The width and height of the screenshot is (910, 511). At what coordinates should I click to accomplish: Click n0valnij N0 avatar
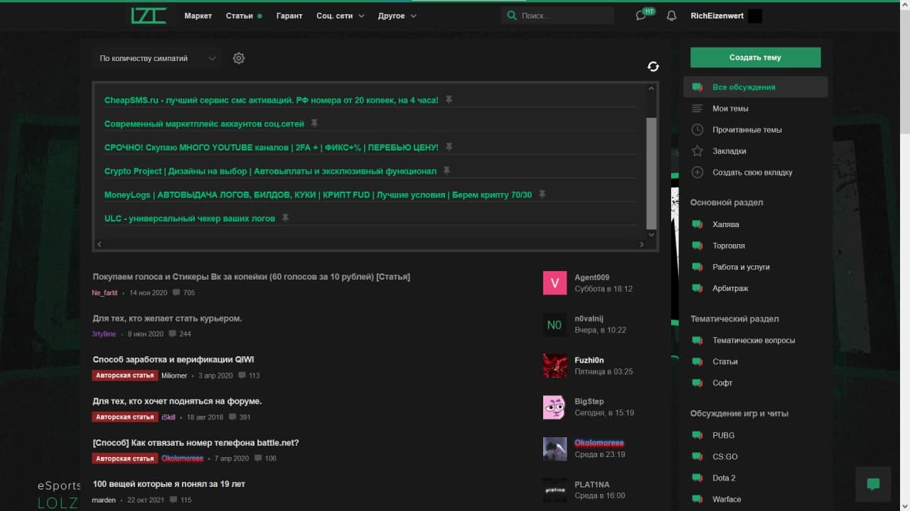coord(555,324)
